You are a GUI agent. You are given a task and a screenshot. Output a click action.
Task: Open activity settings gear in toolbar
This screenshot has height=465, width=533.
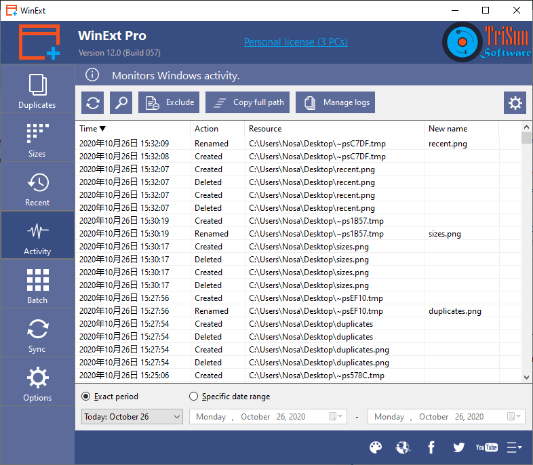point(515,102)
